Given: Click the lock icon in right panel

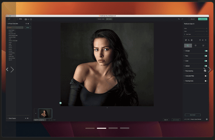Looking at the screenshot, I should pos(200,40).
